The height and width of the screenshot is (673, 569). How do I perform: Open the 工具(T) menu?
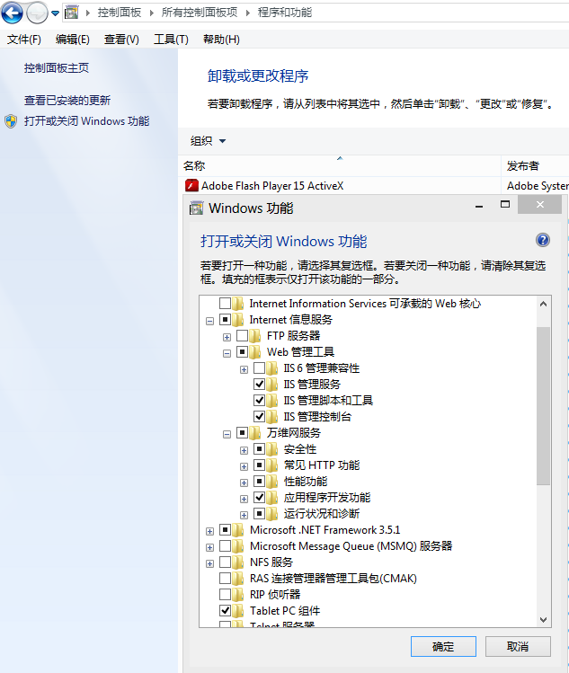tap(171, 40)
